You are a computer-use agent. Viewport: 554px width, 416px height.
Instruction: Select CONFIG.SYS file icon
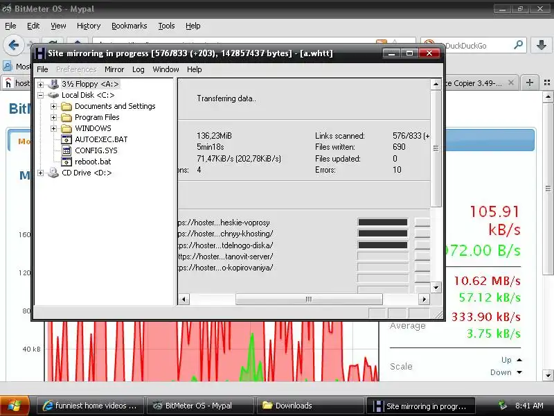(66, 150)
